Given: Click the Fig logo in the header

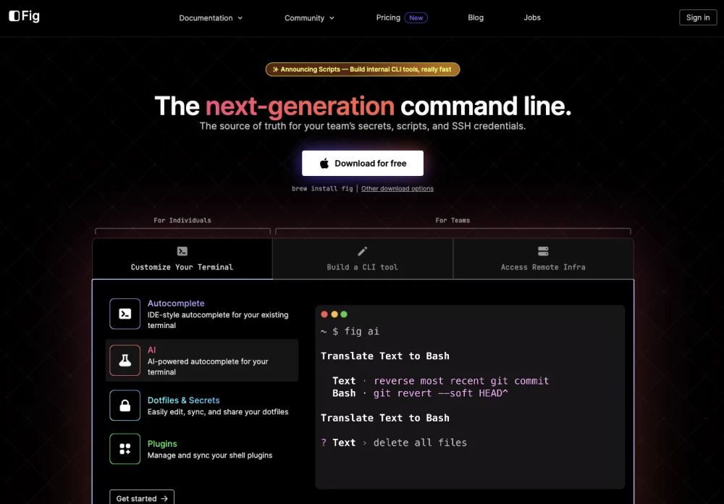Looking at the screenshot, I should (x=24, y=16).
